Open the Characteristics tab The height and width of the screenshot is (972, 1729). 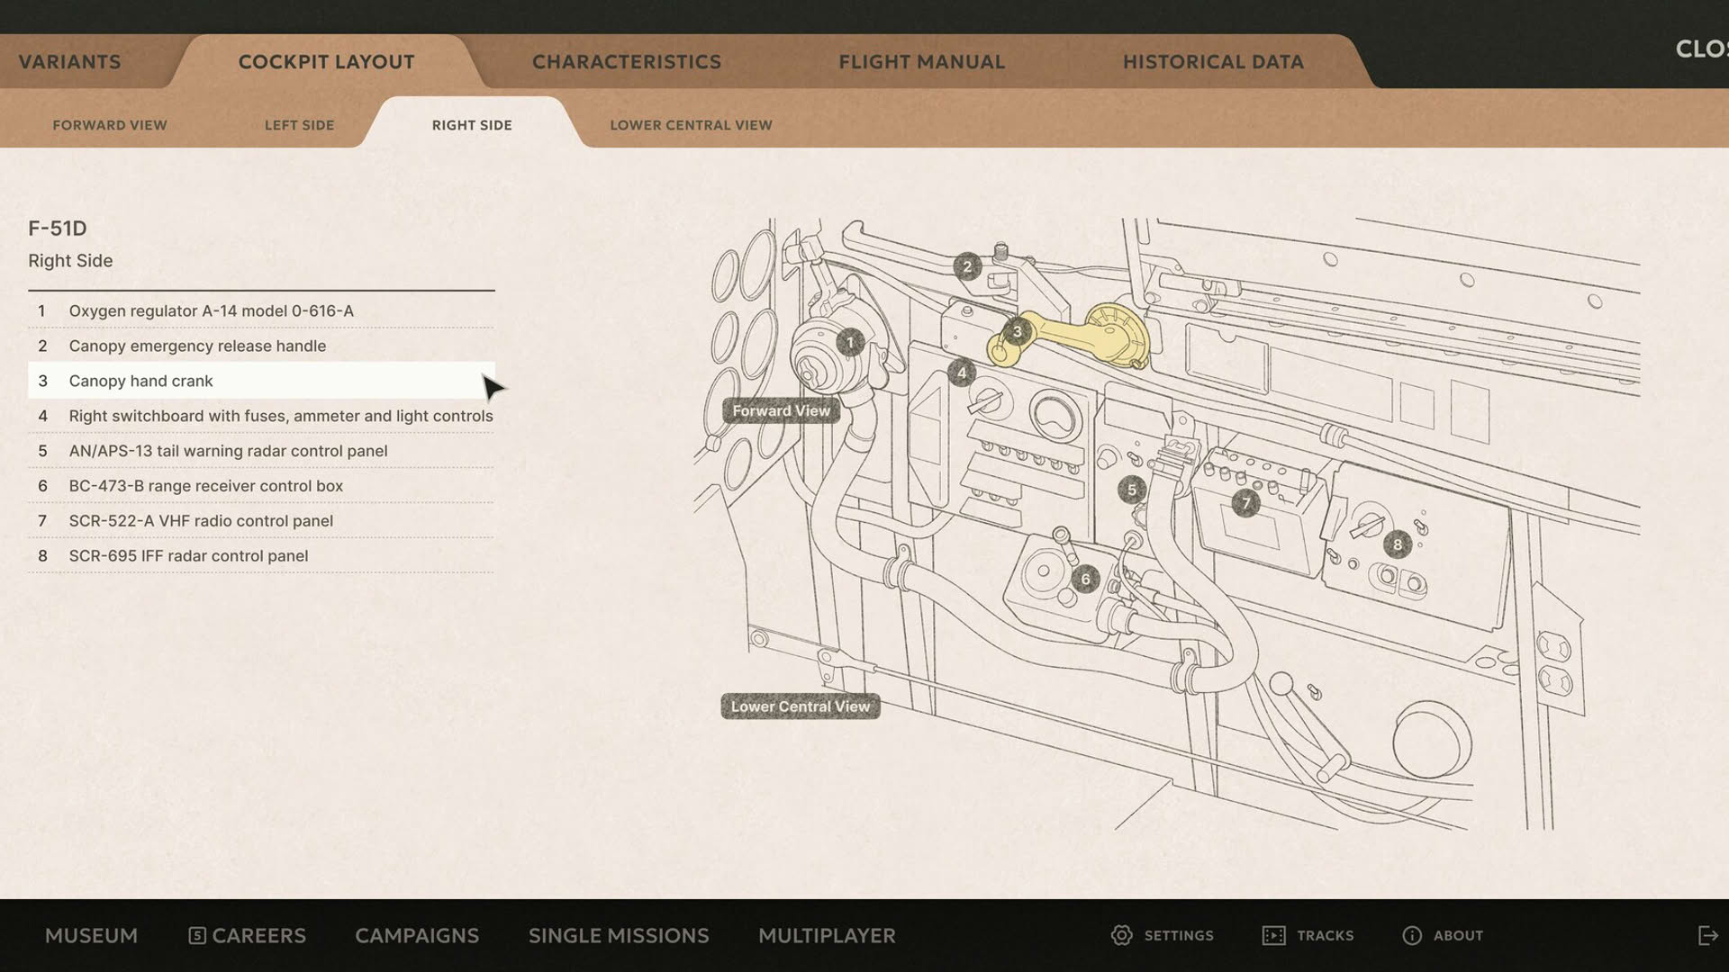[x=627, y=62]
